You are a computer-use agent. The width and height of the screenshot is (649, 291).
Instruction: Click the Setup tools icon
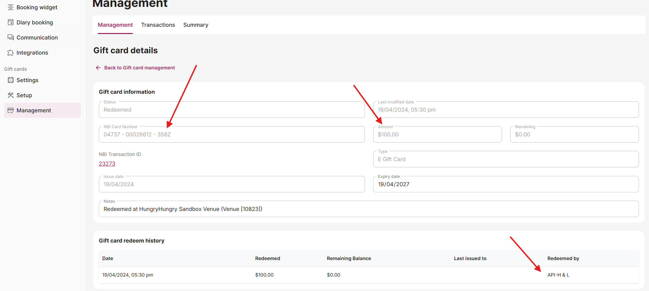click(11, 95)
